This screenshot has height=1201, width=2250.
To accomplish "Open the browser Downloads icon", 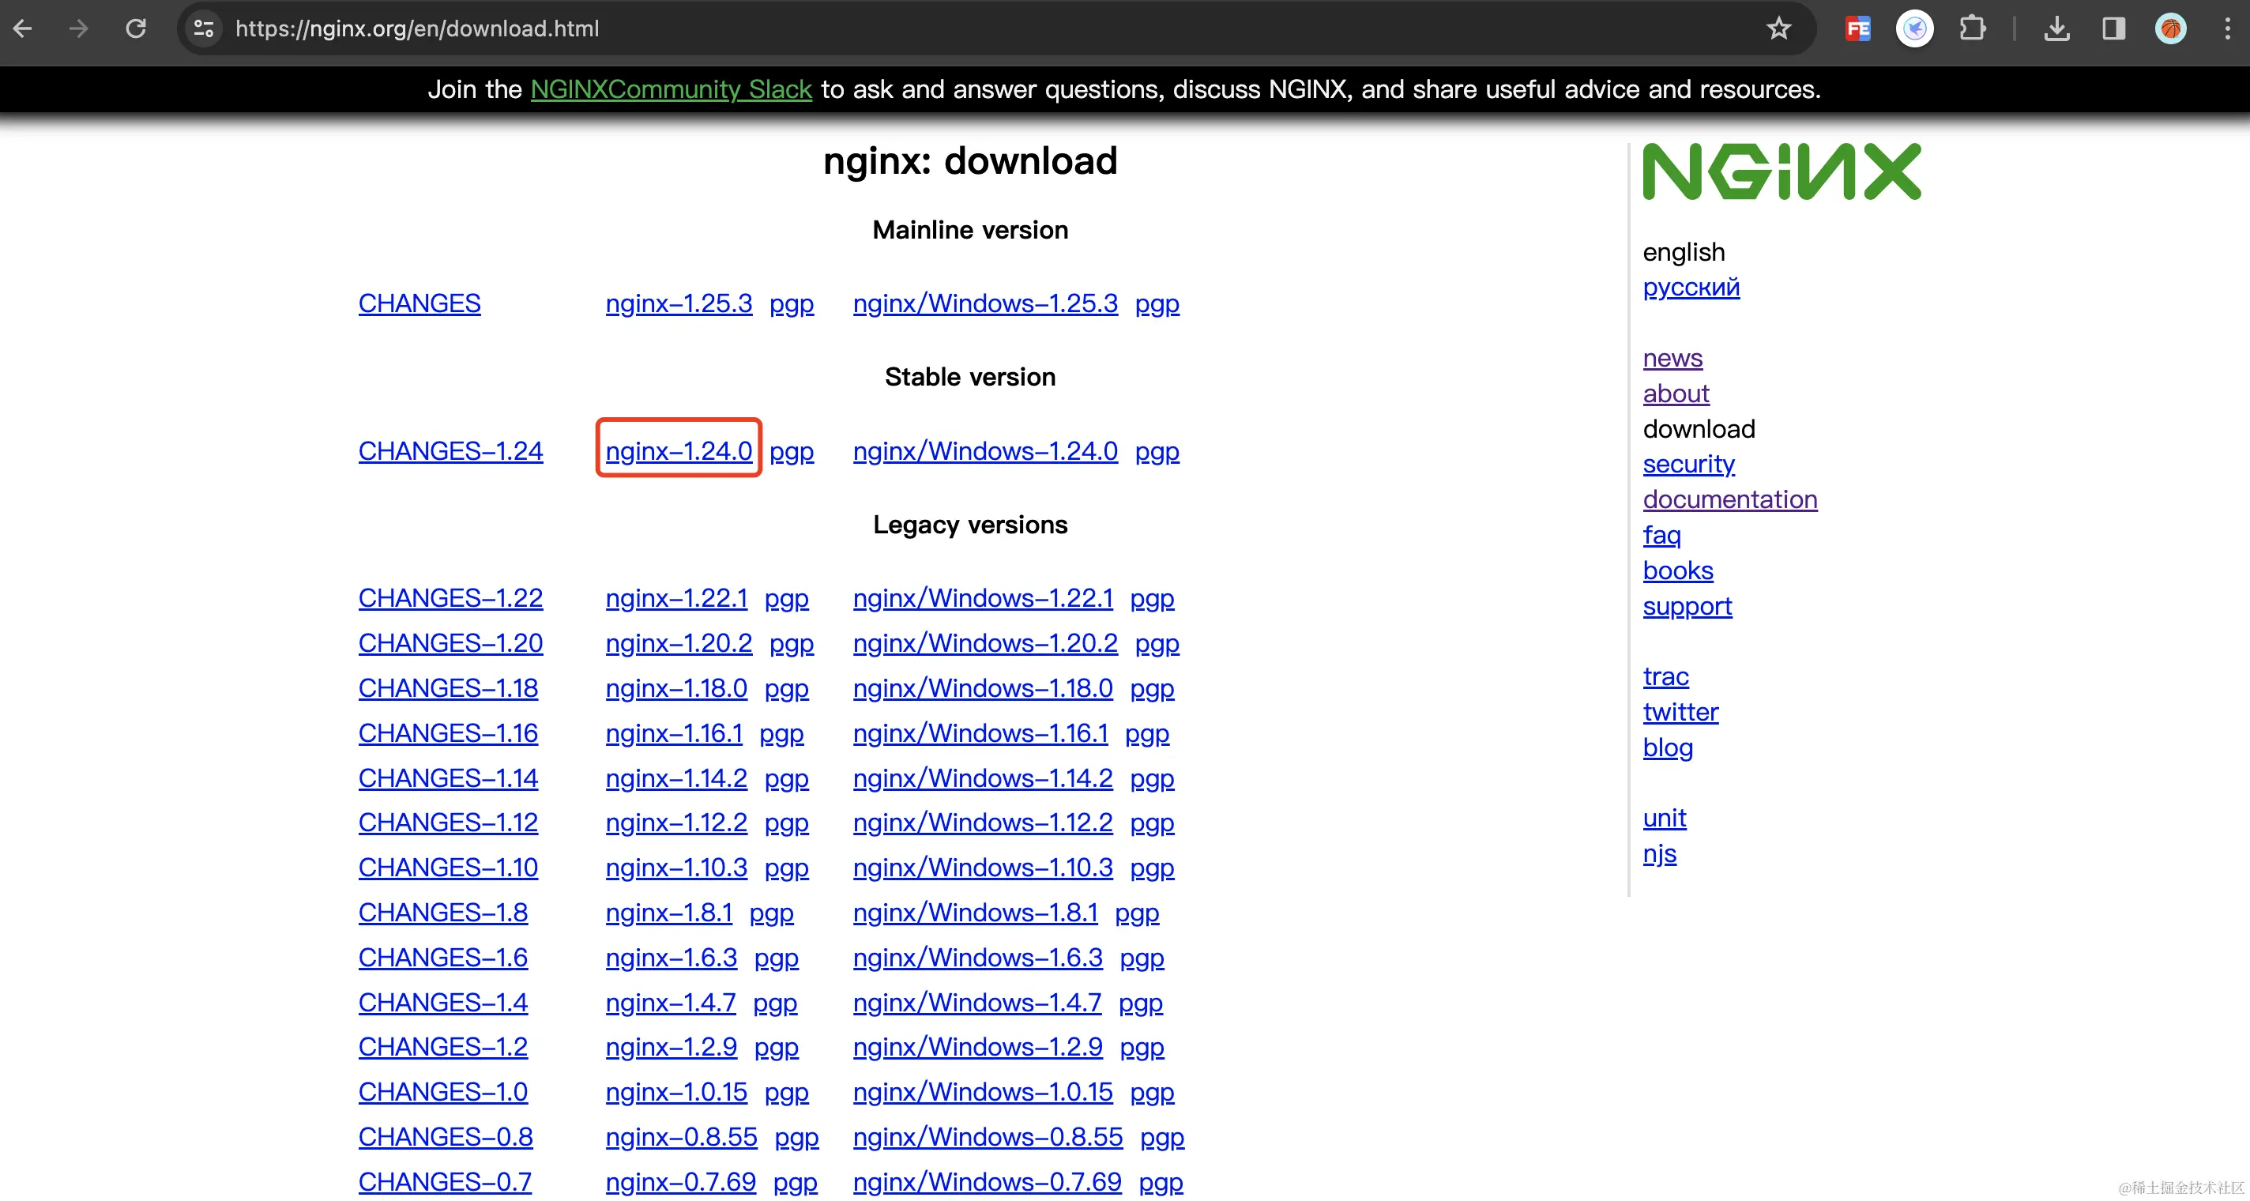I will [x=2058, y=28].
